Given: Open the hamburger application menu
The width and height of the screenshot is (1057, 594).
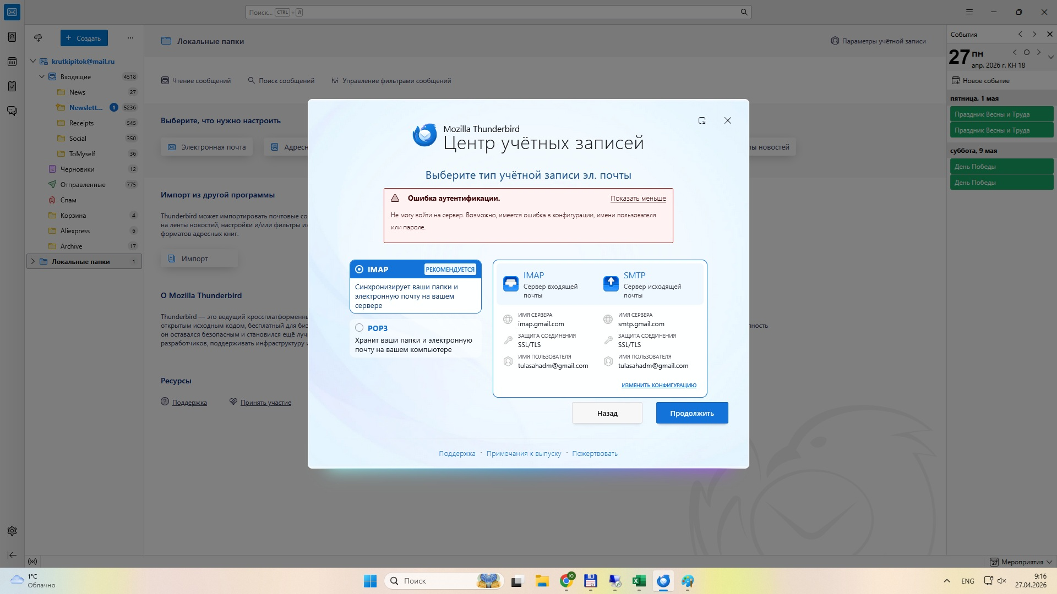Looking at the screenshot, I should pyautogui.click(x=969, y=12).
